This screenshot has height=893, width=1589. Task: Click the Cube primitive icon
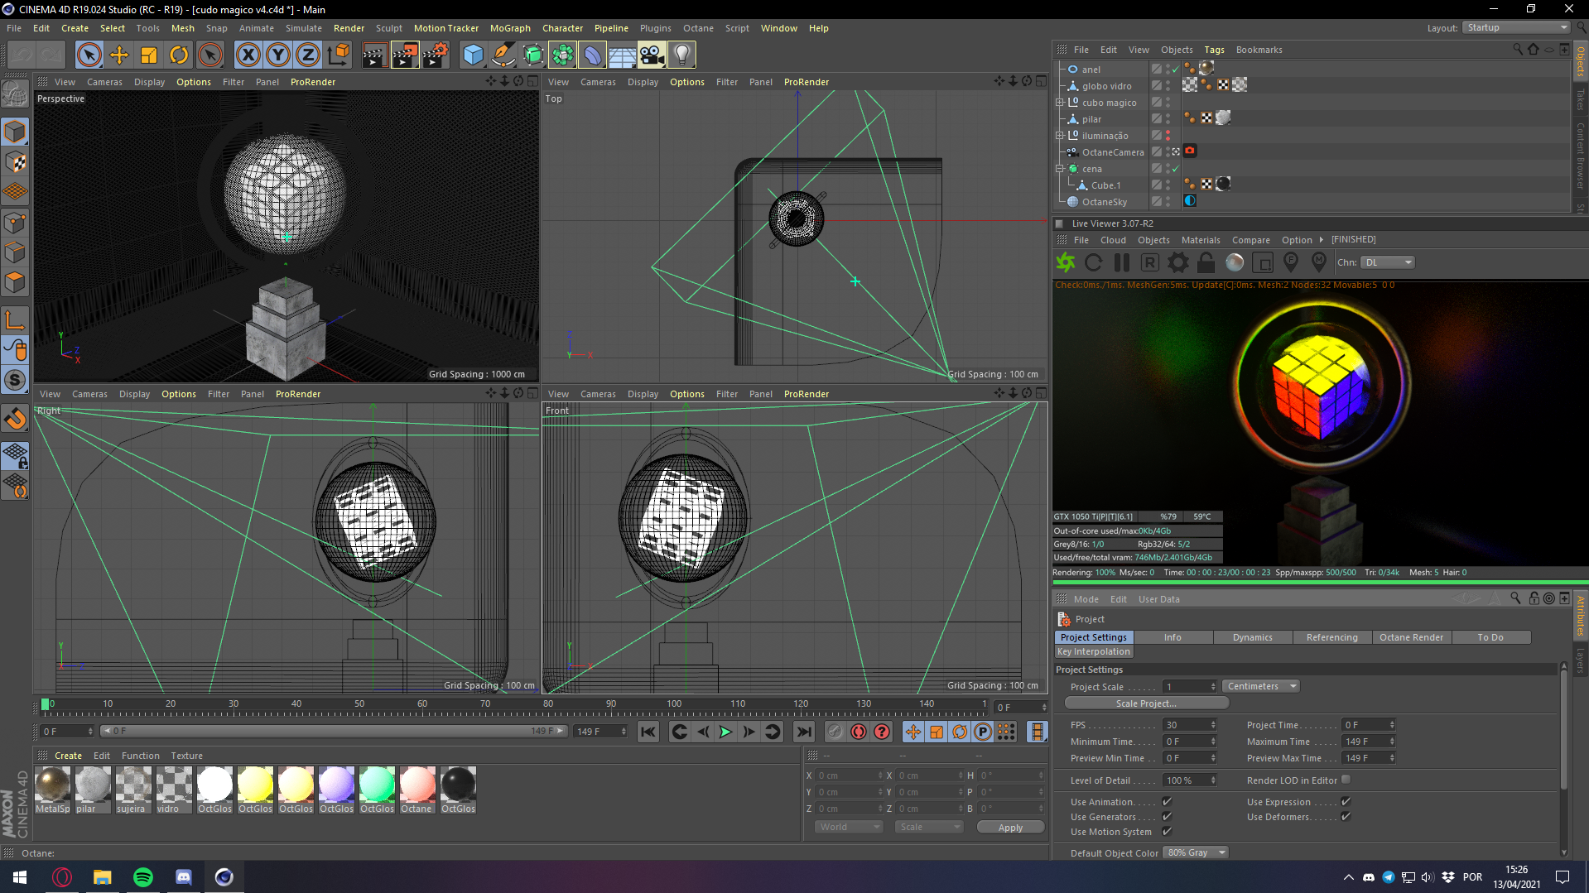473,55
